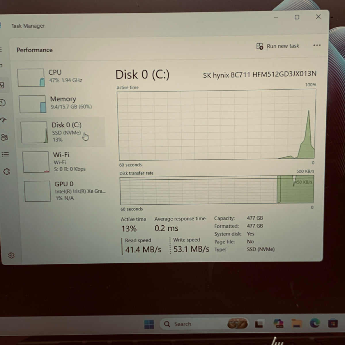Click the Average response time 0.2 ms value
Viewport: 345px width, 345px height.
(166, 229)
